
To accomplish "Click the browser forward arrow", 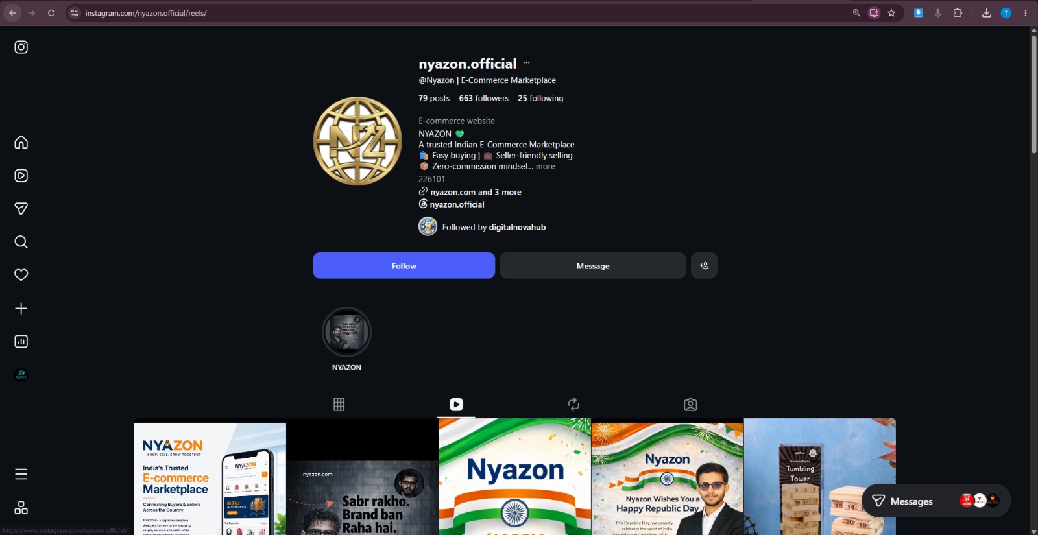I will 32,13.
